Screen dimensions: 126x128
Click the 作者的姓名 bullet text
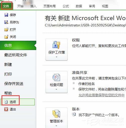[x=86, y=84]
